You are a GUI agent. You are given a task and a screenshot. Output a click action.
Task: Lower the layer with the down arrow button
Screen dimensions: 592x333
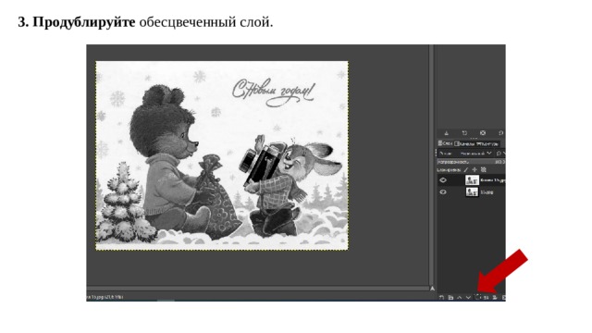[x=469, y=298]
